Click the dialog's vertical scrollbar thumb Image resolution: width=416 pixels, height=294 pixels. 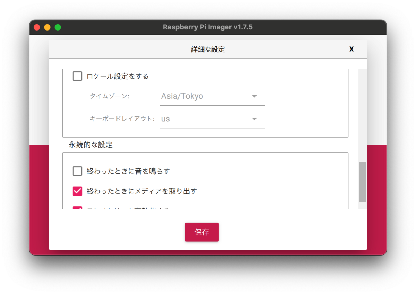tap(363, 182)
